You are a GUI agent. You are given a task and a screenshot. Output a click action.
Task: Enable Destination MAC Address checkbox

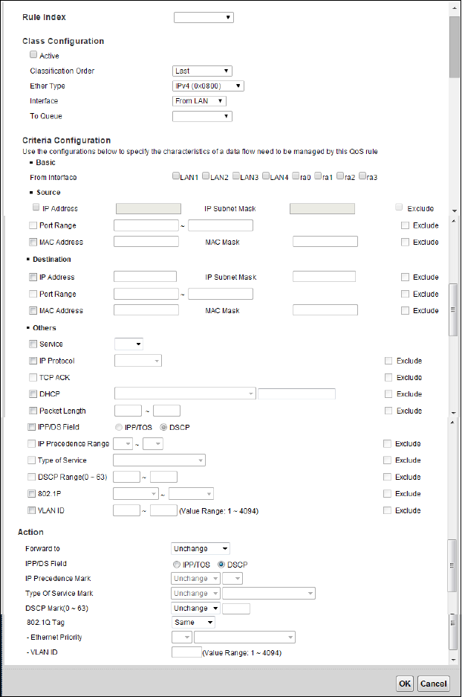(x=33, y=311)
